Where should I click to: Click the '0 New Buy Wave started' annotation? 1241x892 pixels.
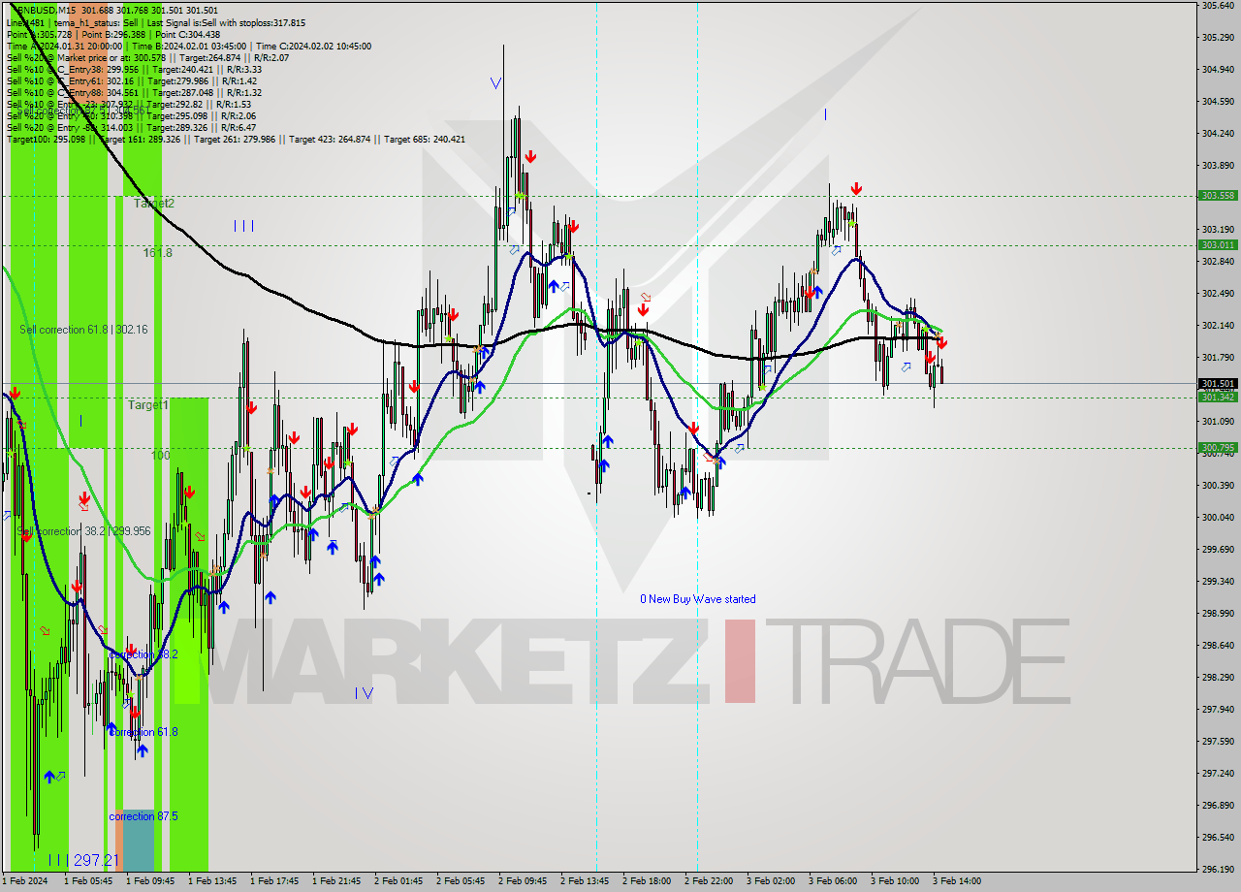coord(697,599)
